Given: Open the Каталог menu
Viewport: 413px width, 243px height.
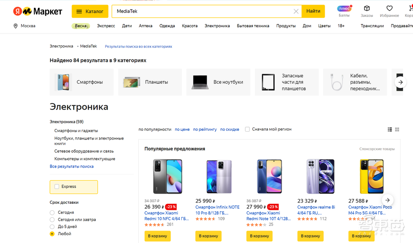Looking at the screenshot, I should click(x=90, y=11).
